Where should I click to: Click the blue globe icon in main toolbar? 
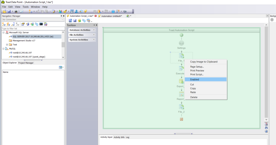[x=113, y=11]
